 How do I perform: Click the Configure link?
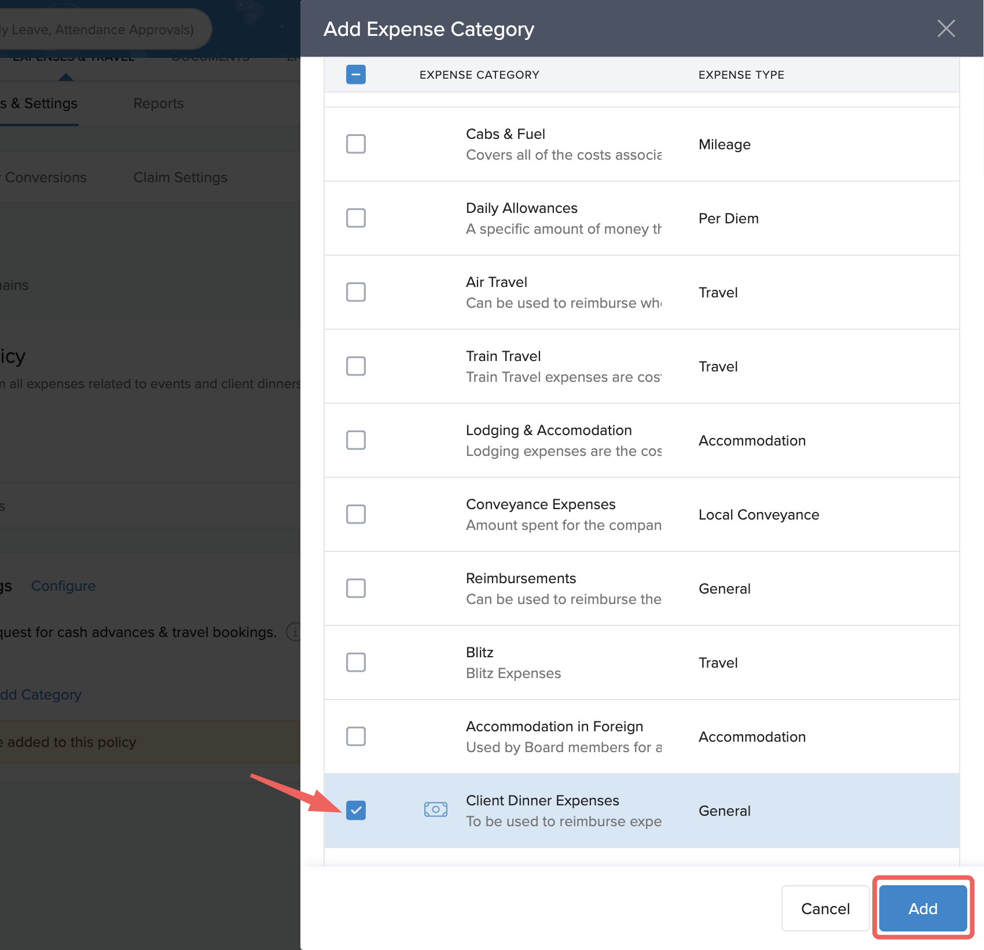[63, 586]
